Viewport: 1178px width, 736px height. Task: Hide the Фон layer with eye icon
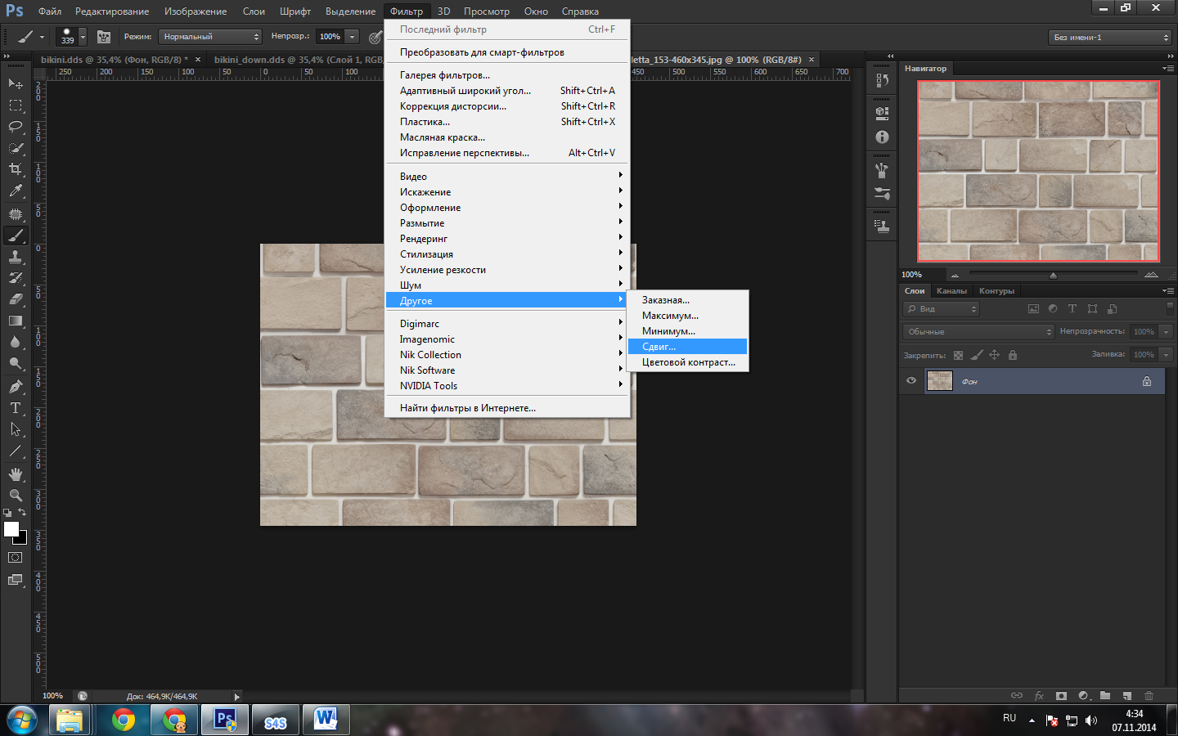click(x=911, y=381)
